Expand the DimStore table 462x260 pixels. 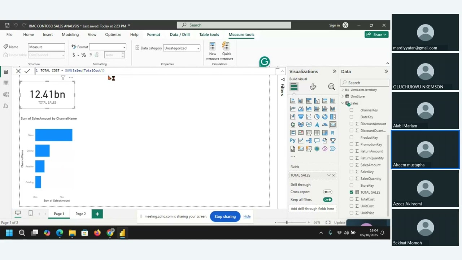tap(343, 96)
